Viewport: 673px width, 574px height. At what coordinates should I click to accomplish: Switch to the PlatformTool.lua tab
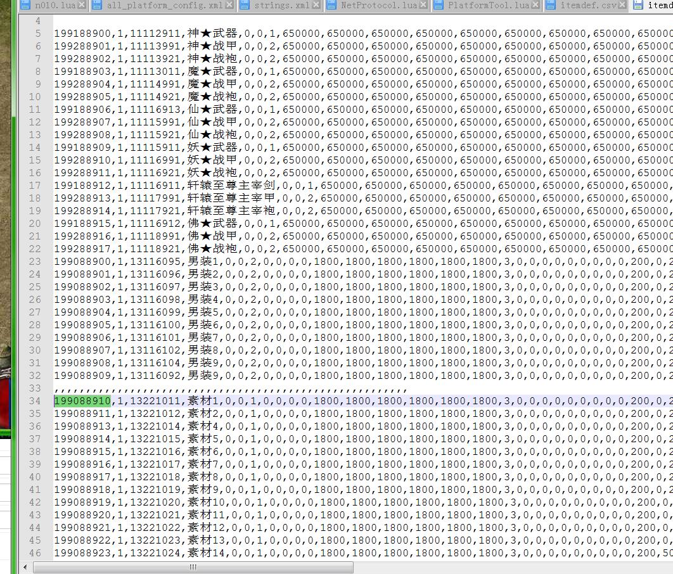pyautogui.click(x=488, y=6)
